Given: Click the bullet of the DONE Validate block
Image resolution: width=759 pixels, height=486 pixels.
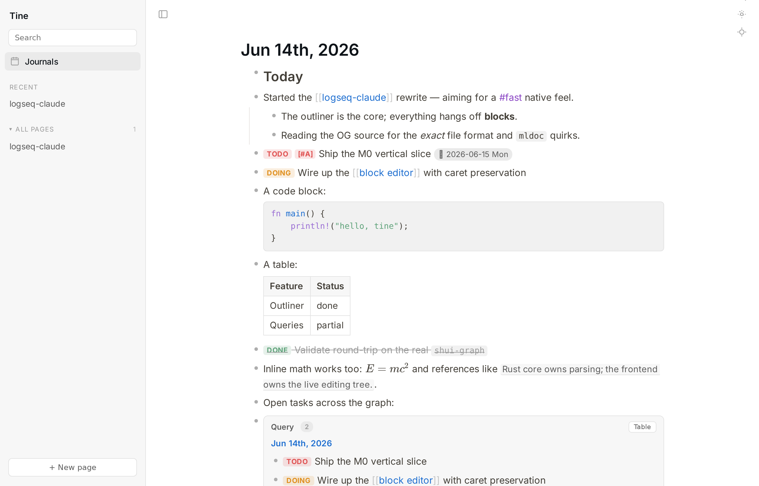Looking at the screenshot, I should (256, 349).
